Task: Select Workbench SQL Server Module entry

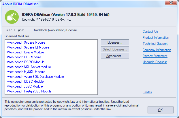Action: tap(29, 67)
